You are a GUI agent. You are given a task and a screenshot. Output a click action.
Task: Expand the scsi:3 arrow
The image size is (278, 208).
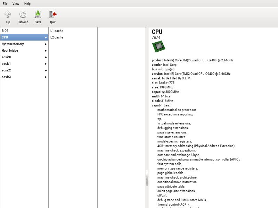(x=46, y=77)
